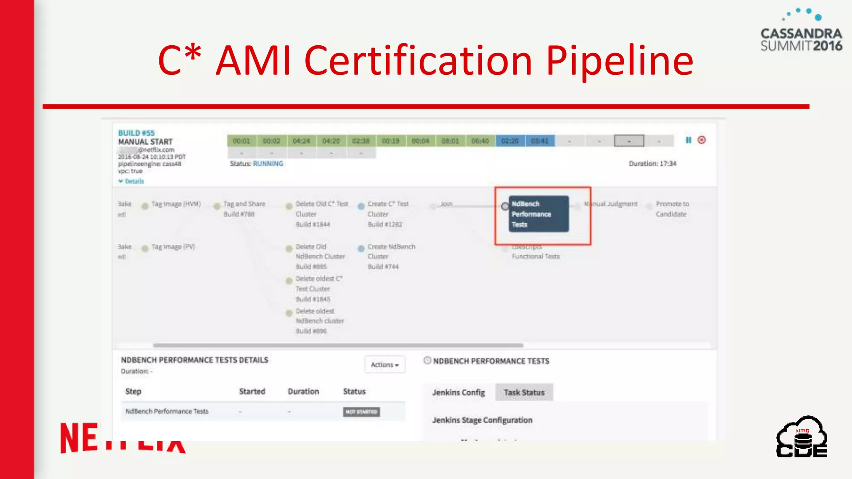Click the Build #788 text under Tag and Share
852x479 pixels.
(239, 214)
